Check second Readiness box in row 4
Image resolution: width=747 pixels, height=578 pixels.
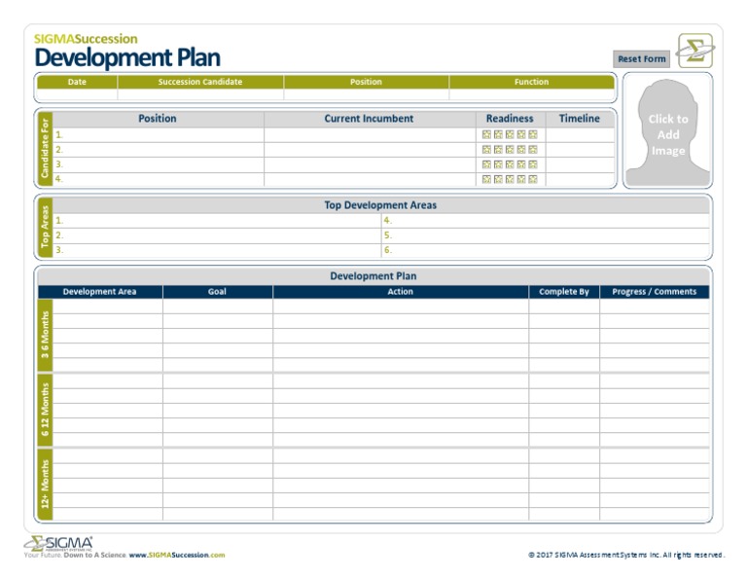[498, 179]
